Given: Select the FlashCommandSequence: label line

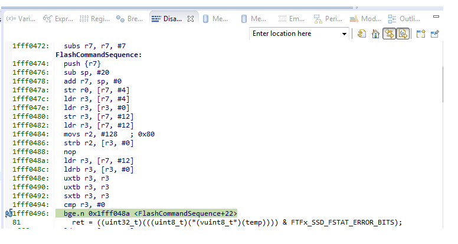Looking at the screenshot, I should [x=99, y=55].
